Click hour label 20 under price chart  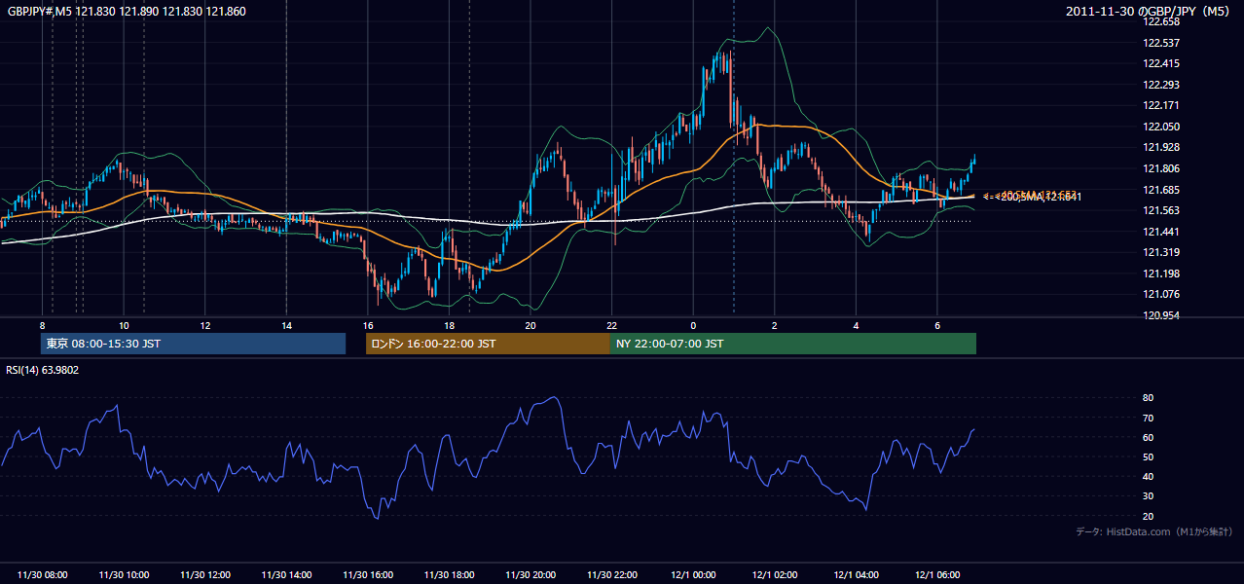click(x=531, y=325)
